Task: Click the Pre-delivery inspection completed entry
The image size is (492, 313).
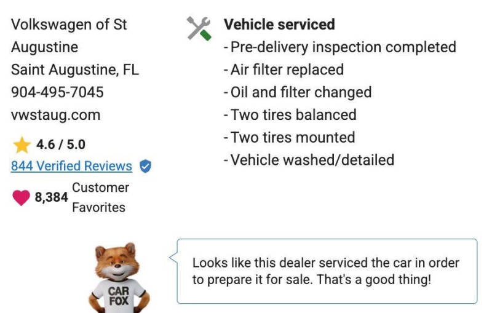Action: tap(339, 47)
